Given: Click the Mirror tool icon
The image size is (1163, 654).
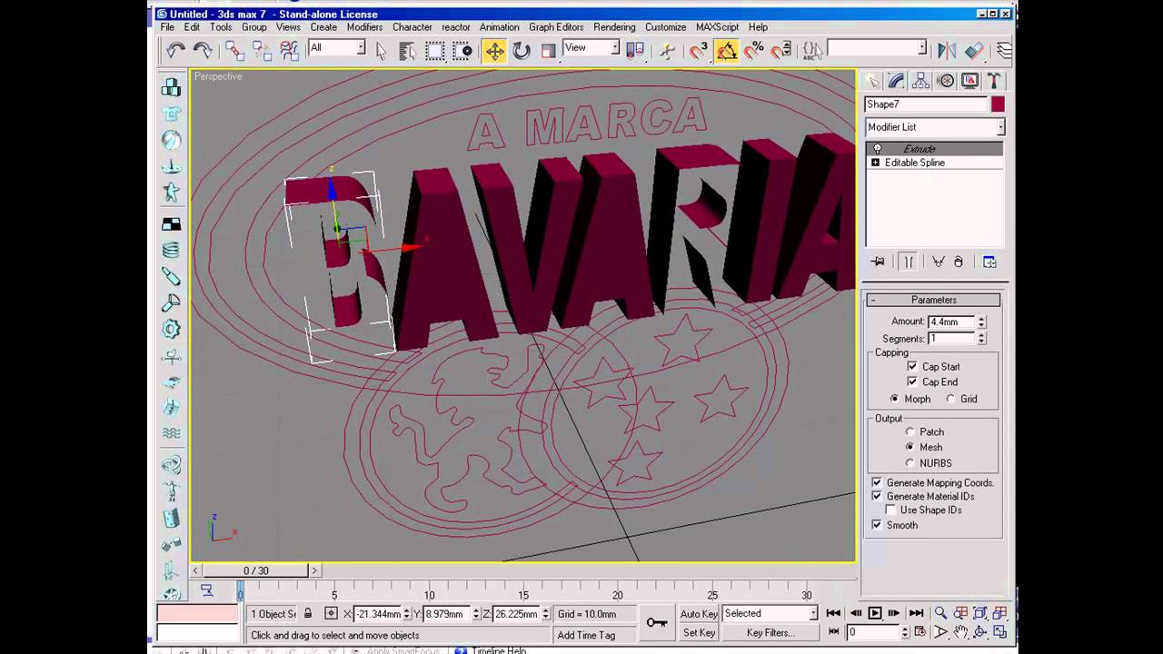Looking at the screenshot, I should 947,51.
